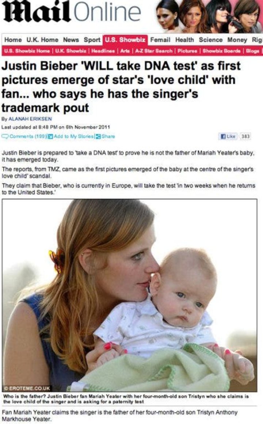Click the main article photo of mother and baby
This screenshot has height=424, width=263.
coord(129,295)
